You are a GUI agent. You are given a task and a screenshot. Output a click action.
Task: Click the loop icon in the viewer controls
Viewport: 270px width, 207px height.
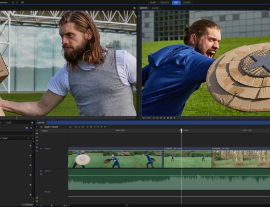click(154, 118)
